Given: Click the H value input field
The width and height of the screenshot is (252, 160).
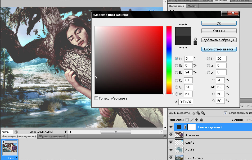Looking at the screenshot, I should tap(188, 59).
